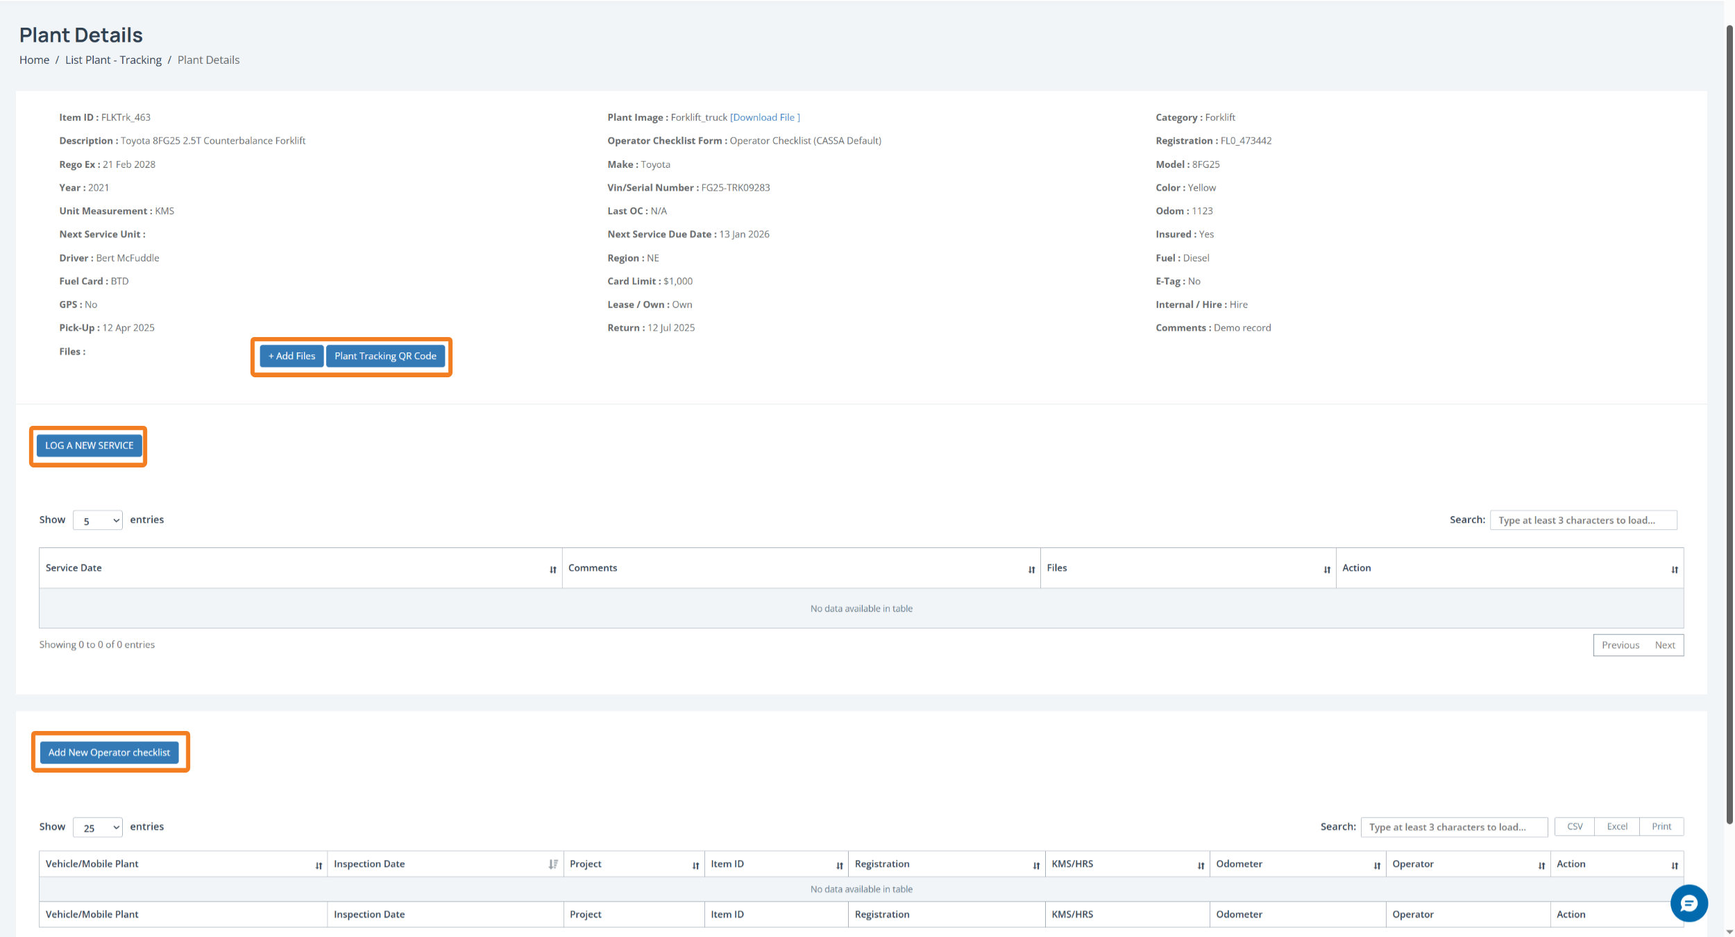The width and height of the screenshot is (1735, 937).
Task: Download the Forklift_truck plant image file
Action: [764, 118]
